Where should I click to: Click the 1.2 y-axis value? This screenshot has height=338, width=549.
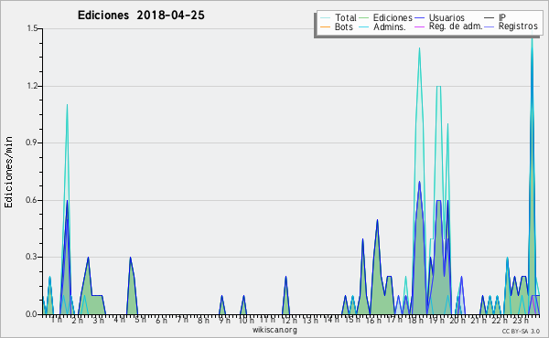point(32,86)
